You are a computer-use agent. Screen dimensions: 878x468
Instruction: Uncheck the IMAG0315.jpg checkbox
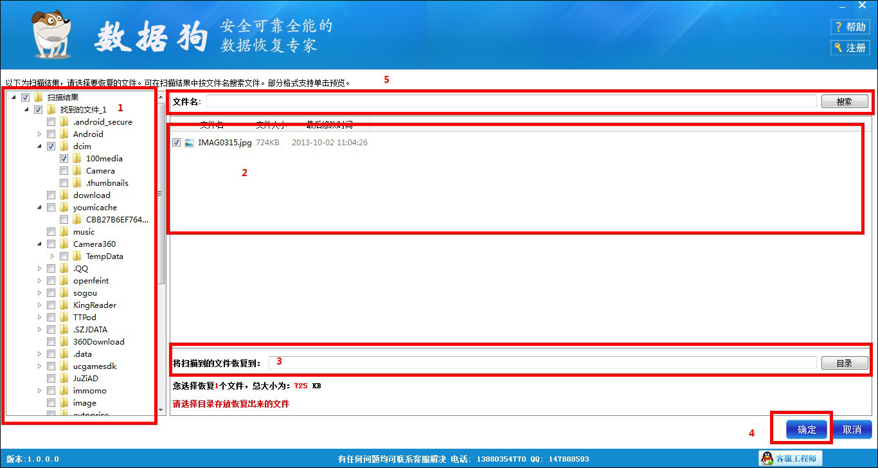176,143
